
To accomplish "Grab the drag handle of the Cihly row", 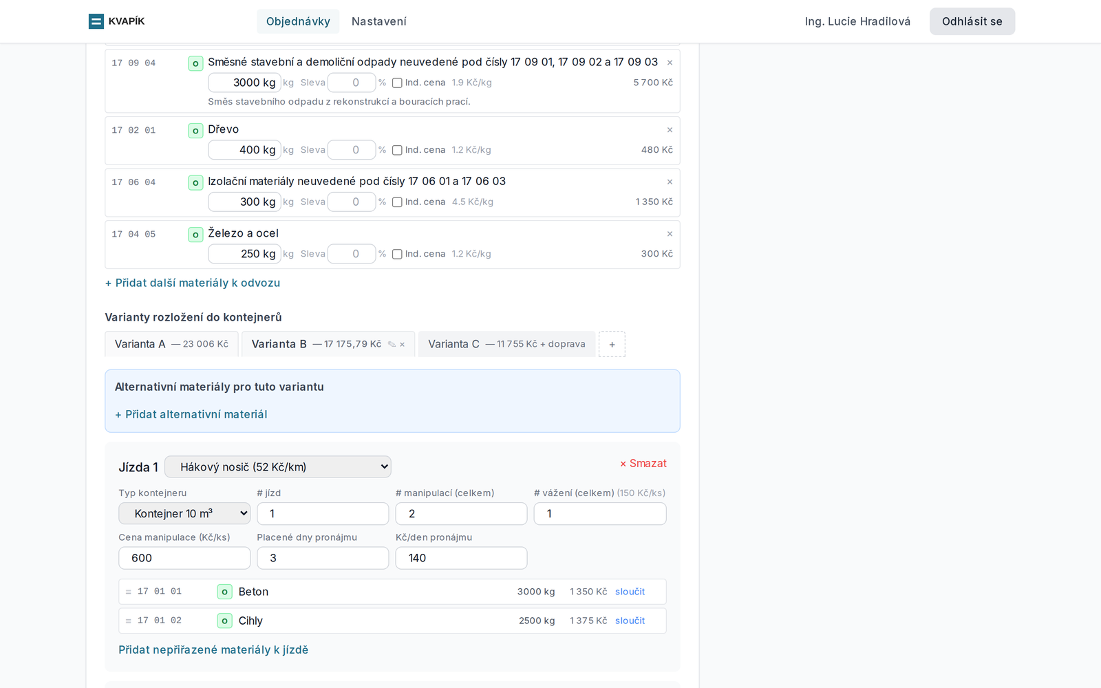I will point(128,621).
